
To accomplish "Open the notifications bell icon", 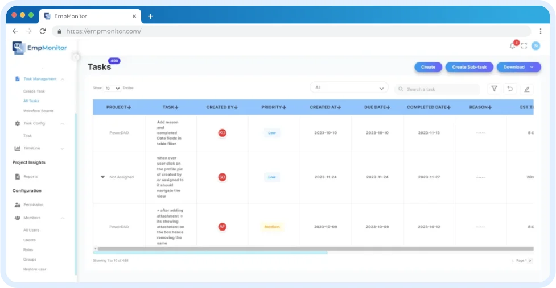I will click(513, 46).
